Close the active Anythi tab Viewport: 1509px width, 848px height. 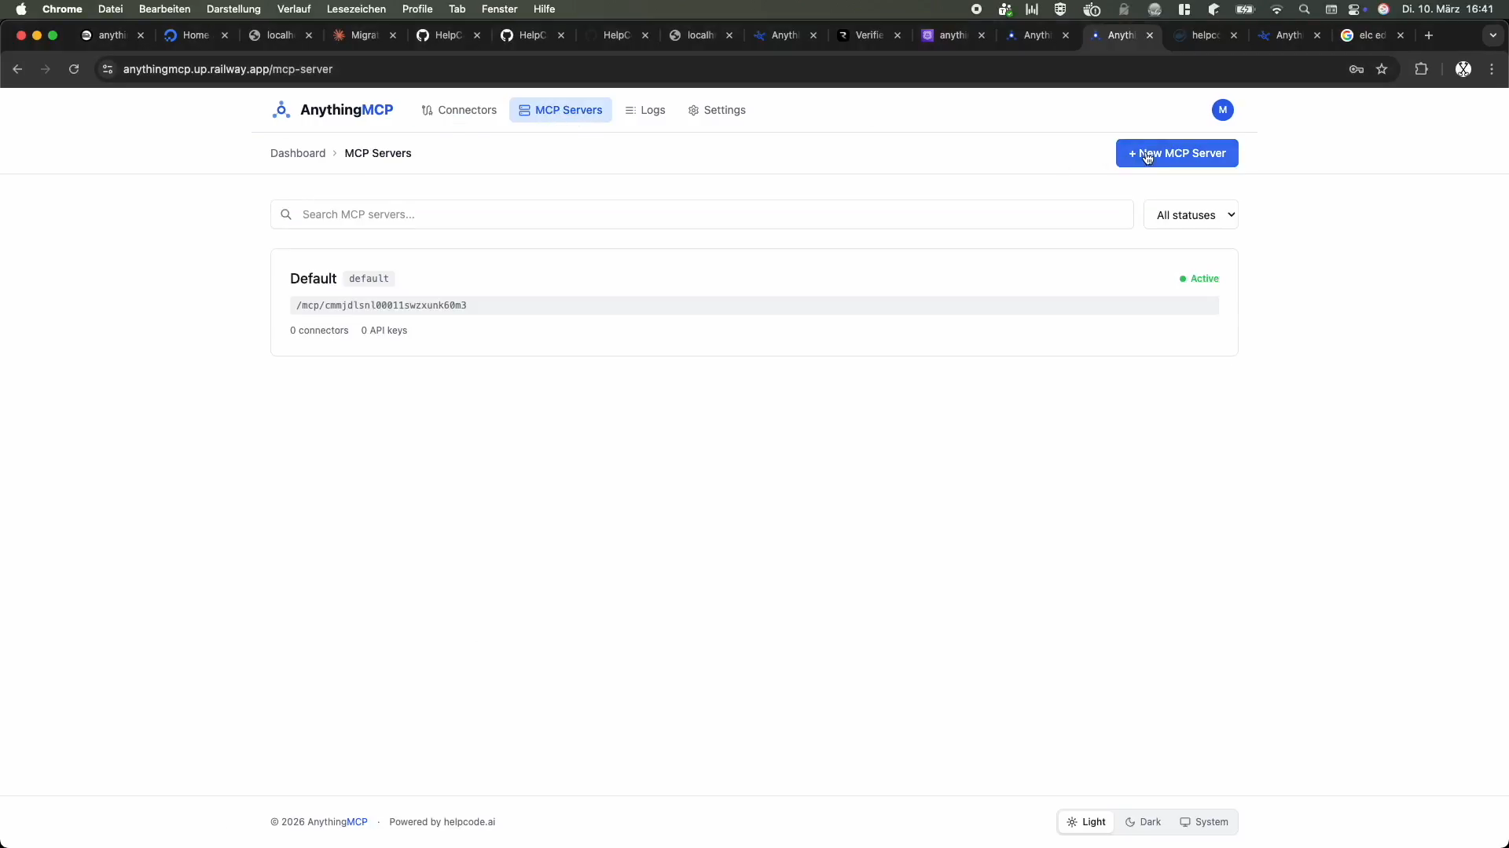[x=1150, y=35]
